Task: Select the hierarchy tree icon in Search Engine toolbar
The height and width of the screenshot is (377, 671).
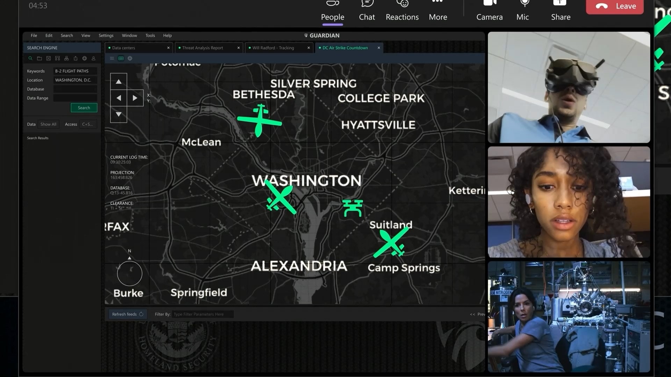Action: pos(66,58)
